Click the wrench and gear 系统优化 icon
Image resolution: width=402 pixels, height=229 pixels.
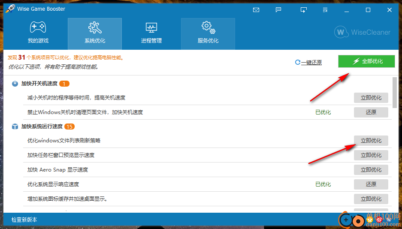[x=95, y=27]
